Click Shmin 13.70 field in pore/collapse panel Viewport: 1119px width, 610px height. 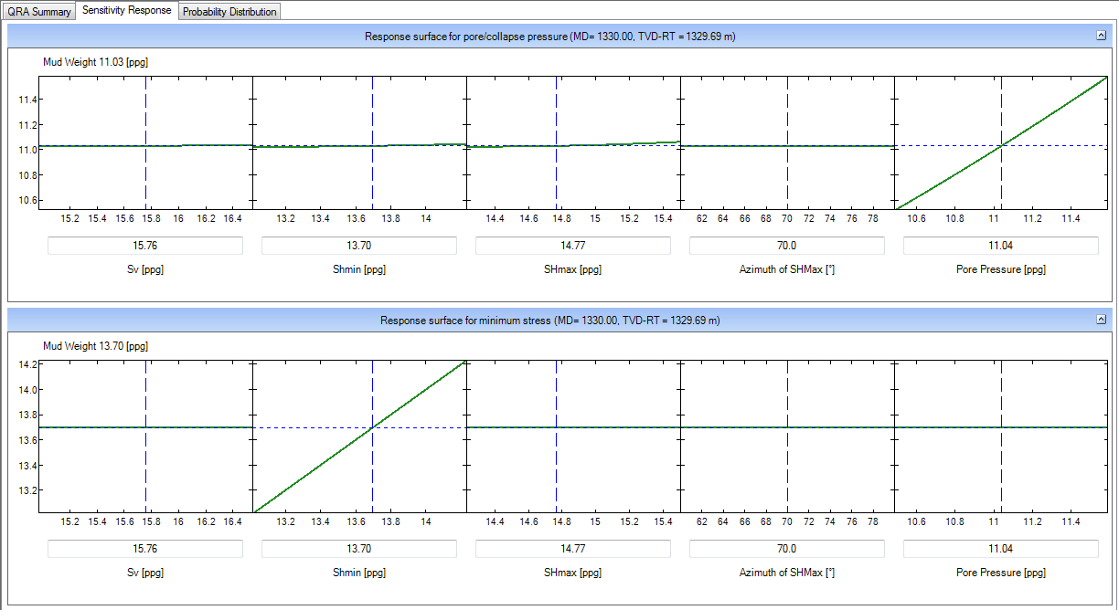tap(359, 246)
